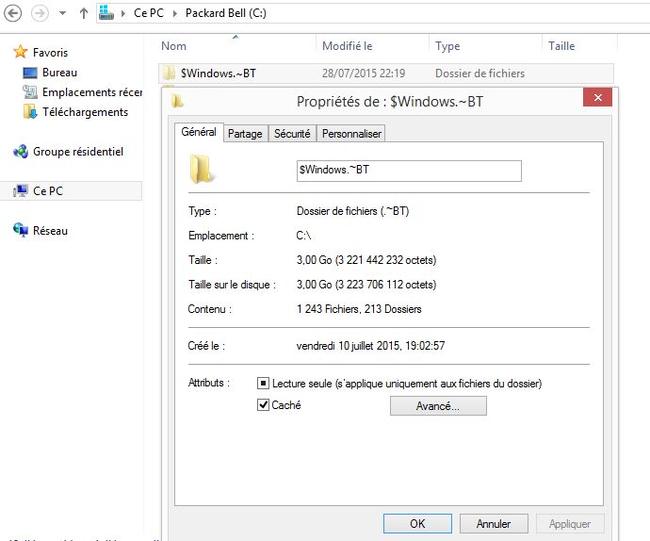650x541 pixels.
Task: Click the Ce PC computer icon
Action: click(21, 190)
